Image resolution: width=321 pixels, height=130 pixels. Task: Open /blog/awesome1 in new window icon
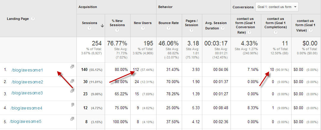(x=72, y=67)
